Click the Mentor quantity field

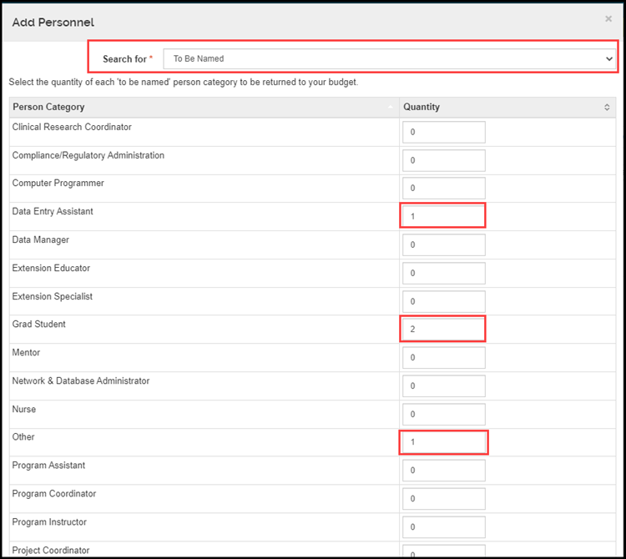tap(443, 357)
